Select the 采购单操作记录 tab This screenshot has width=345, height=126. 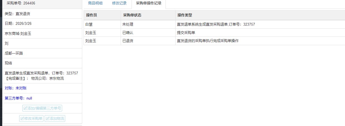[149, 3]
